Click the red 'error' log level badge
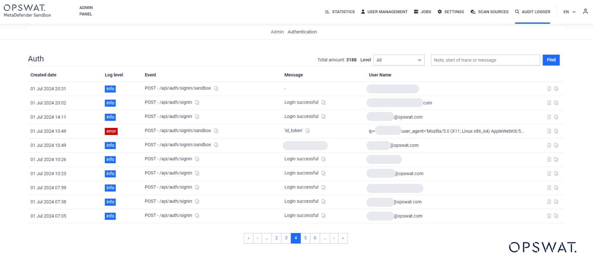This screenshot has width=593, height=269. pos(111,131)
